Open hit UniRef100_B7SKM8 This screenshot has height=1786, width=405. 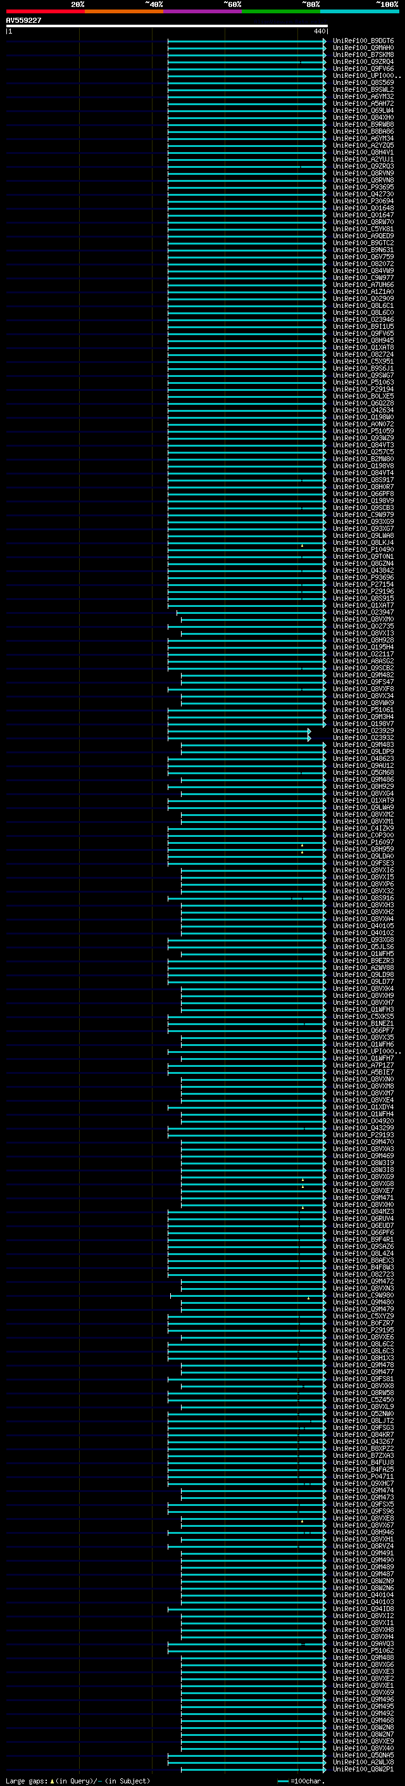tap(363, 54)
